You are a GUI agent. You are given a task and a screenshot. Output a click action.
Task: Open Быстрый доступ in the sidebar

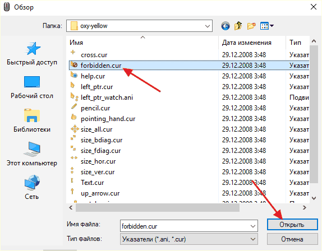[x=32, y=53]
